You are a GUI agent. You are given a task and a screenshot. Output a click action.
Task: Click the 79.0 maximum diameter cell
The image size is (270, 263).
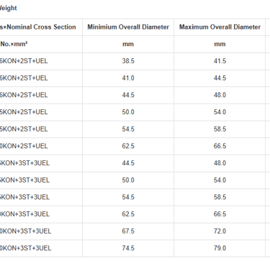pos(220,248)
